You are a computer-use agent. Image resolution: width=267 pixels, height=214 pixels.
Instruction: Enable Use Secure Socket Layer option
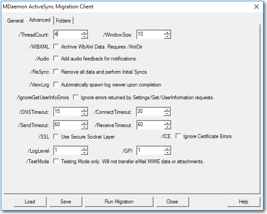pyautogui.click(x=56, y=136)
